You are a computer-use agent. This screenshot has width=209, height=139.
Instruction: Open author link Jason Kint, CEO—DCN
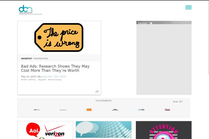54,76
